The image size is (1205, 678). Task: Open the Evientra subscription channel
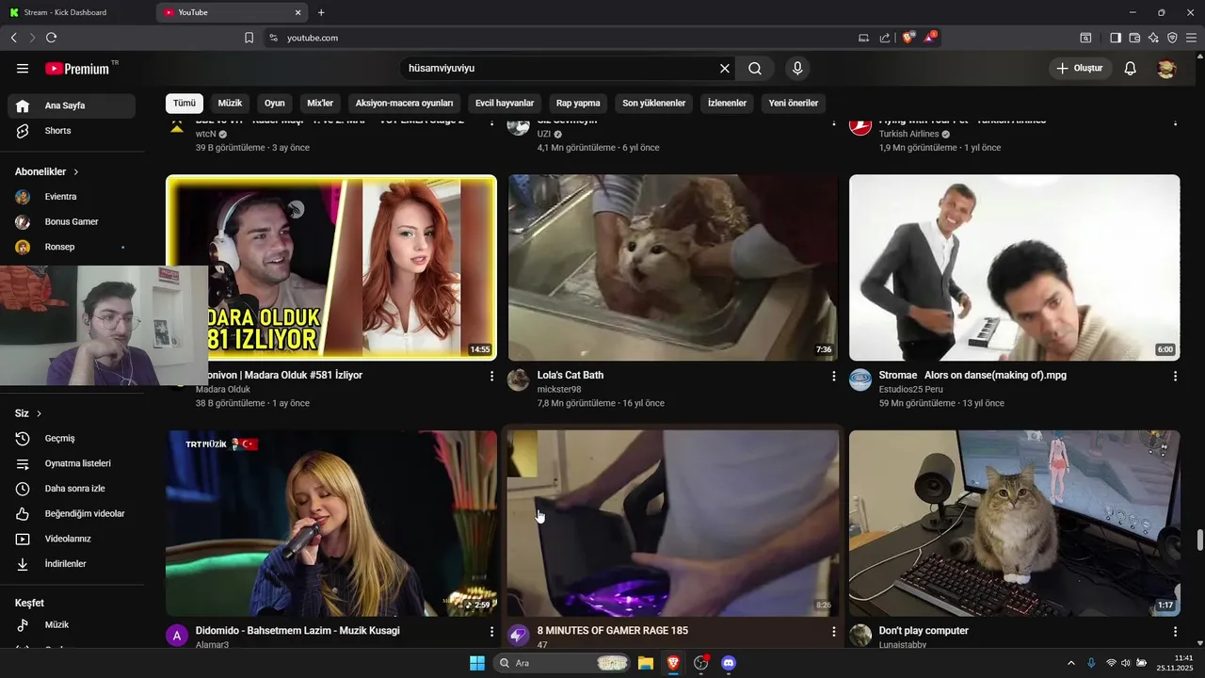tap(72, 197)
